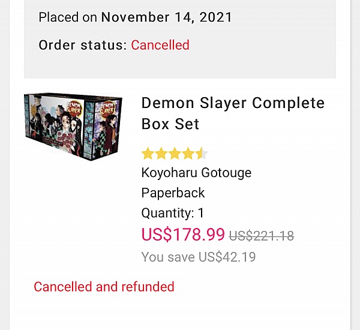This screenshot has width=360, height=330.
Task: Click the Order status label
Action: [83, 45]
